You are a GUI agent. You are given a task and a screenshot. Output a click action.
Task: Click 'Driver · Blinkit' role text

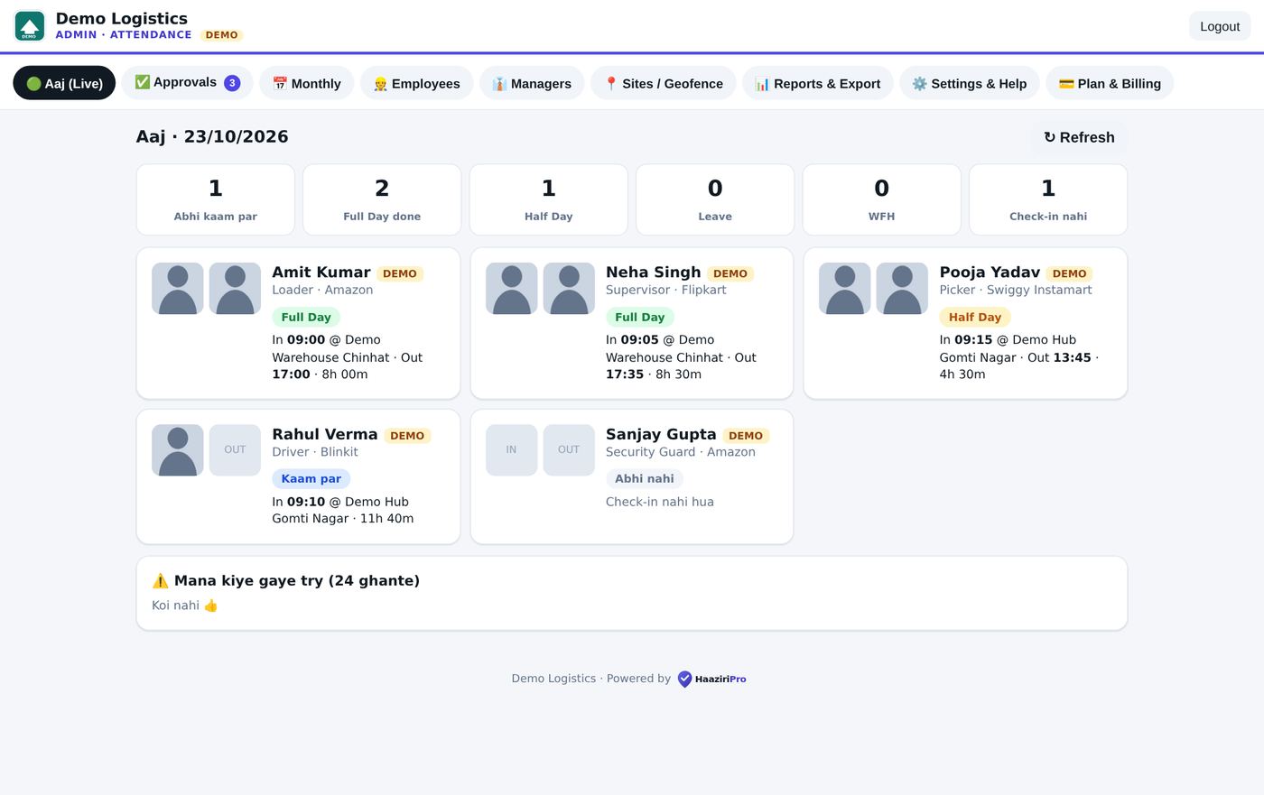click(315, 451)
